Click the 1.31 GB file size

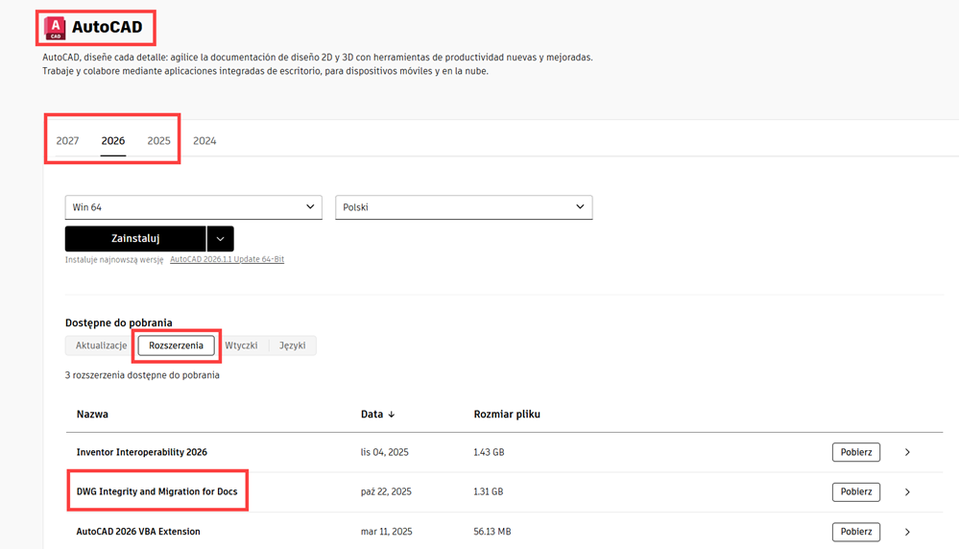pos(489,491)
